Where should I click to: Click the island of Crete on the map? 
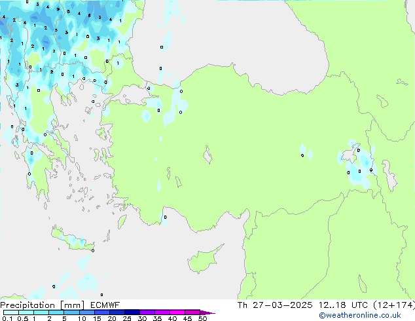point(73,240)
